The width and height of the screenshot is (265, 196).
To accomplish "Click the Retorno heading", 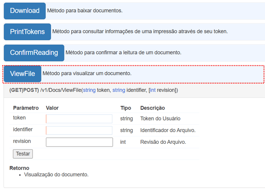I will [x=19, y=168].
